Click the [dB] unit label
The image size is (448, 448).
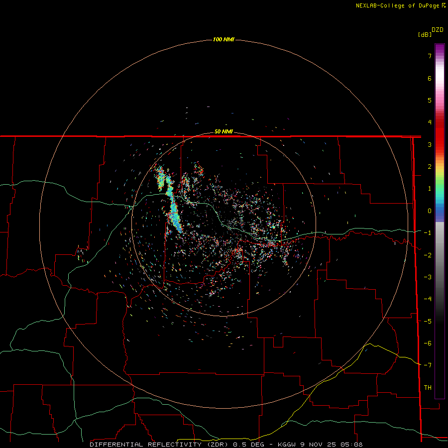[425, 34]
